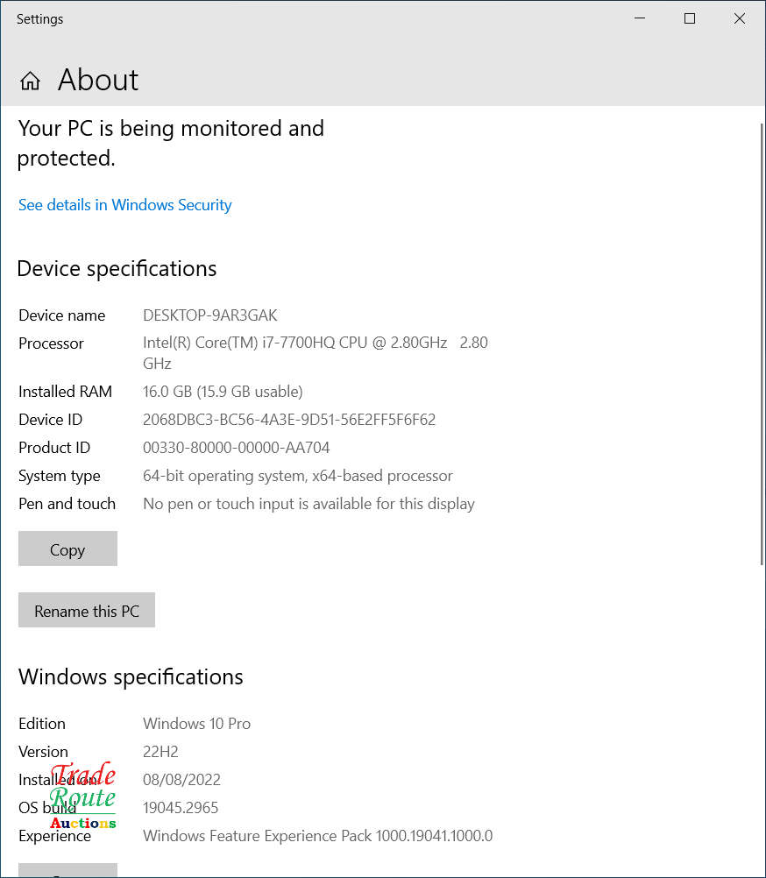Select the Device name value DESKTOP-9AR3GAK

pos(210,315)
